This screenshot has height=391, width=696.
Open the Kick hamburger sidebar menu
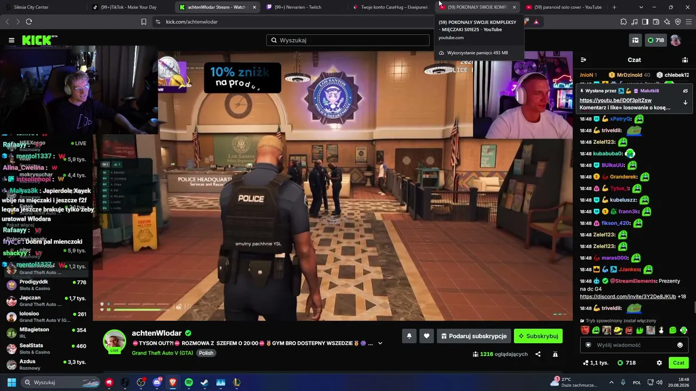(11, 40)
